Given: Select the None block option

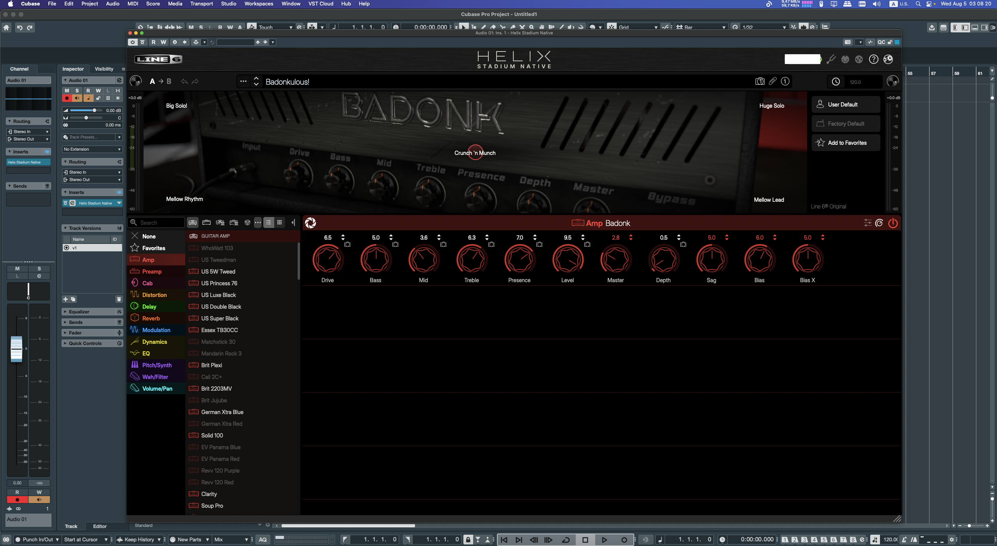Looking at the screenshot, I should tap(156, 236).
